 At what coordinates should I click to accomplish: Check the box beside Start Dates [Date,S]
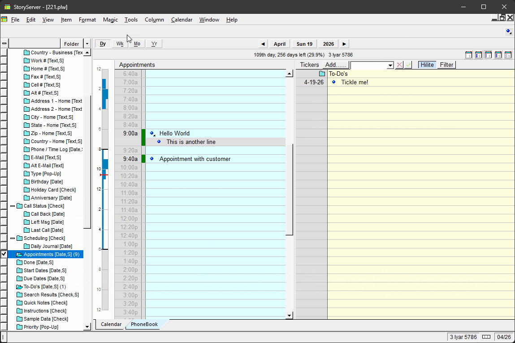click(4, 270)
